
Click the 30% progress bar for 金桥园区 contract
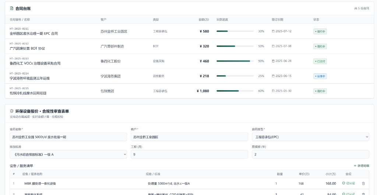point(235,31)
